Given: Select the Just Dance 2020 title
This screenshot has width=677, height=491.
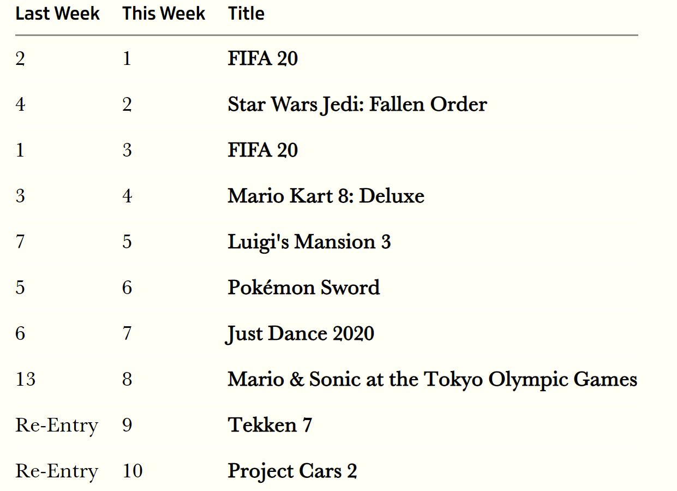Looking at the screenshot, I should [300, 333].
